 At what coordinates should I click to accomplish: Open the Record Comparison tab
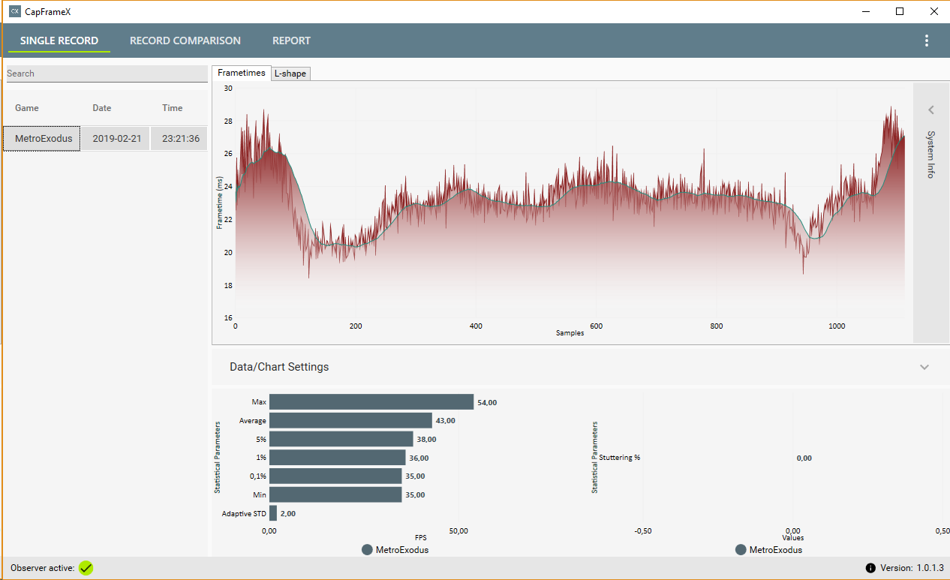(185, 41)
